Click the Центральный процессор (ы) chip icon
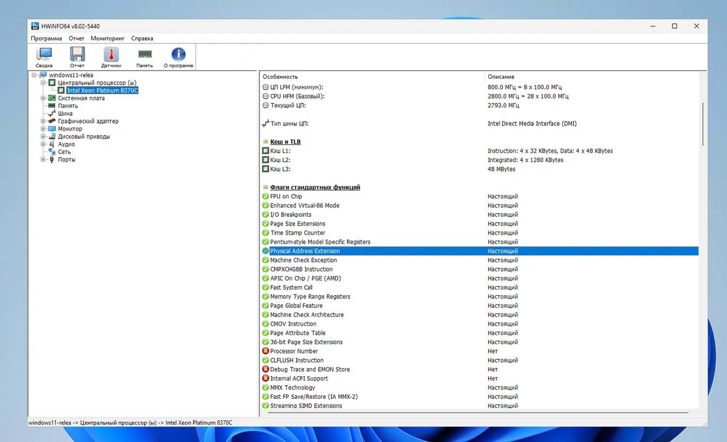This screenshot has height=442, width=727. pos(52,83)
